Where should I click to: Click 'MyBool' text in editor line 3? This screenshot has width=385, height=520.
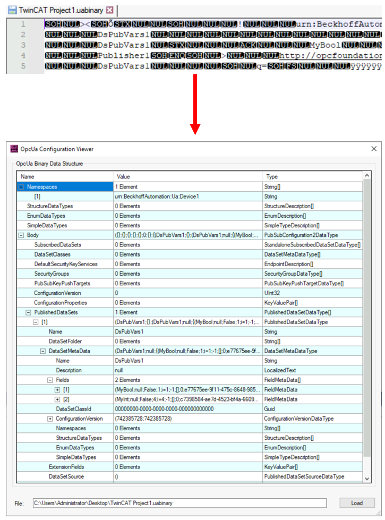pos(325,45)
